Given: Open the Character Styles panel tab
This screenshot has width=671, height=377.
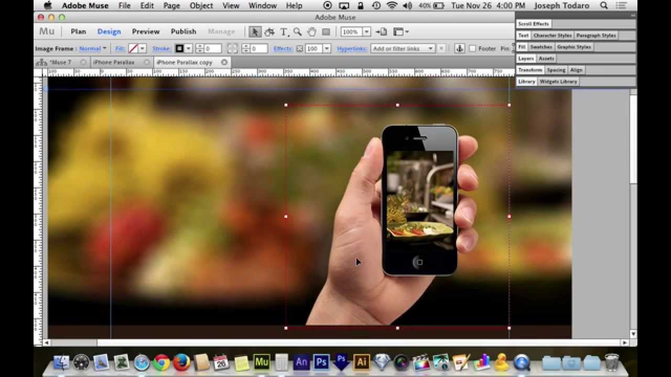Looking at the screenshot, I should point(553,36).
